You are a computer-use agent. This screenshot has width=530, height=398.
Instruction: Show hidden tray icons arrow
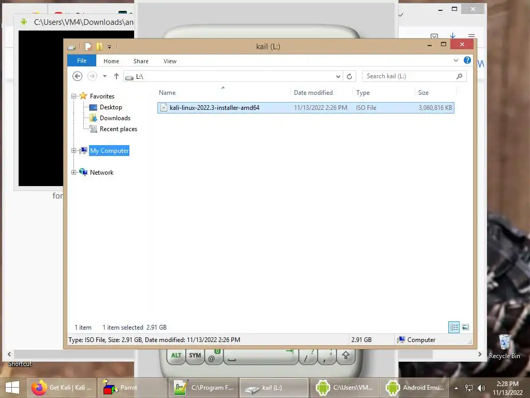pyautogui.click(x=457, y=388)
